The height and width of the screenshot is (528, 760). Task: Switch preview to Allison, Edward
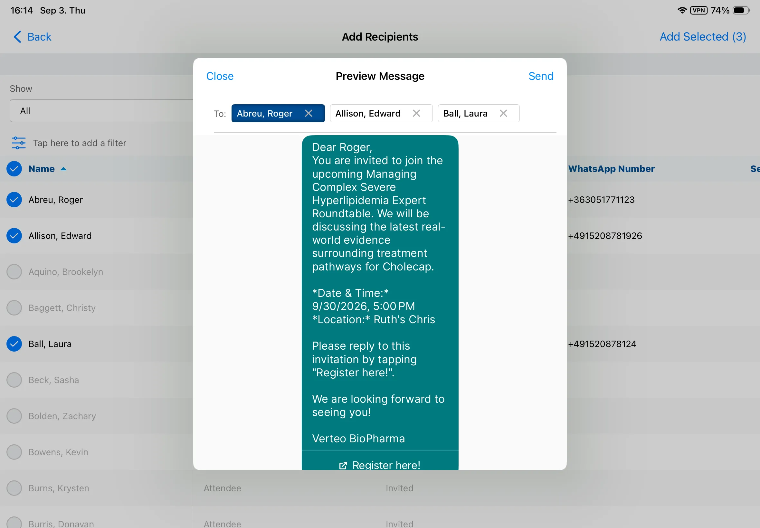click(x=367, y=113)
